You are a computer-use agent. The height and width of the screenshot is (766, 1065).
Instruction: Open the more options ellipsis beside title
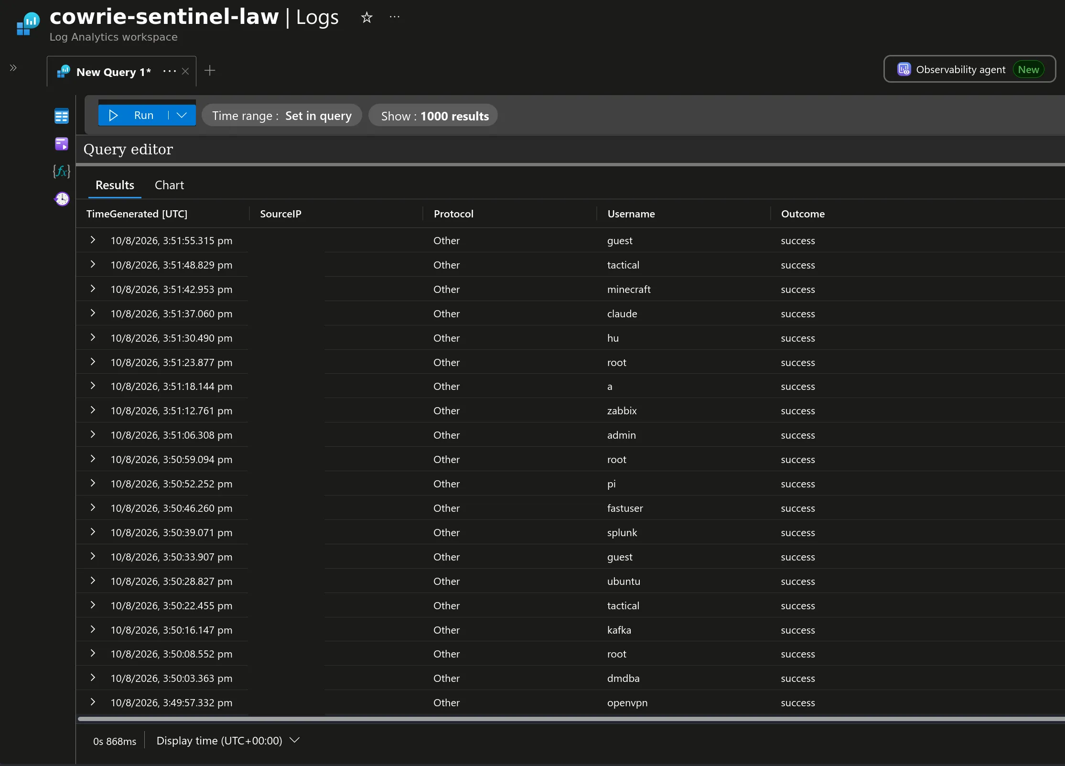(395, 17)
